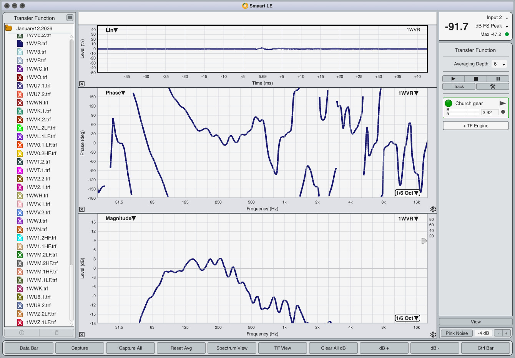515x358 pixels.
Task: Click the 1WWC.trf trace icon
Action: 20,69
